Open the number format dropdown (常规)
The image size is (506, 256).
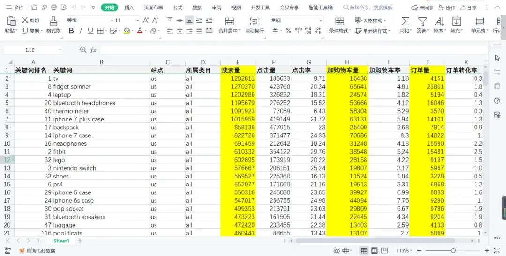[x=321, y=20]
